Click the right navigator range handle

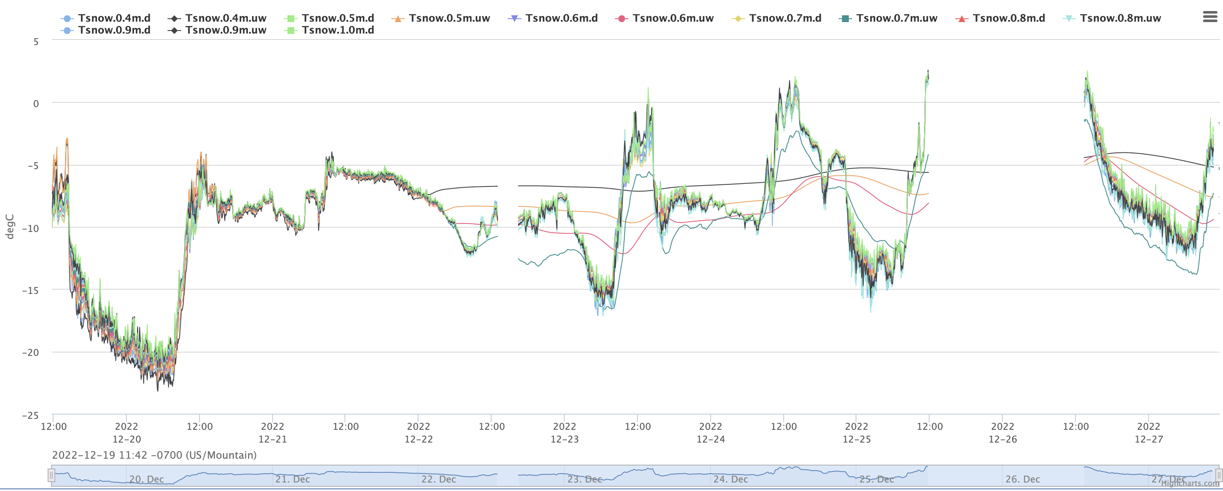point(1219,475)
